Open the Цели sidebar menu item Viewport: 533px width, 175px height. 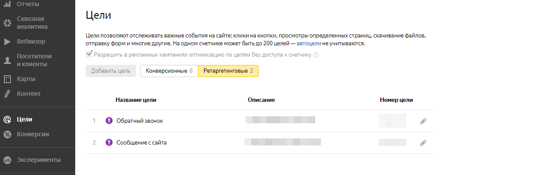[x=24, y=119]
